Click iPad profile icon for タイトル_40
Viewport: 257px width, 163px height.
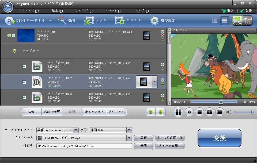pos(146,36)
